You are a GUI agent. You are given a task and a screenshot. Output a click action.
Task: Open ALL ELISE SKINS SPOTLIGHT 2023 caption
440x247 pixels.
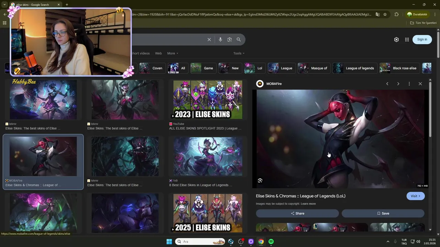tap(205, 128)
